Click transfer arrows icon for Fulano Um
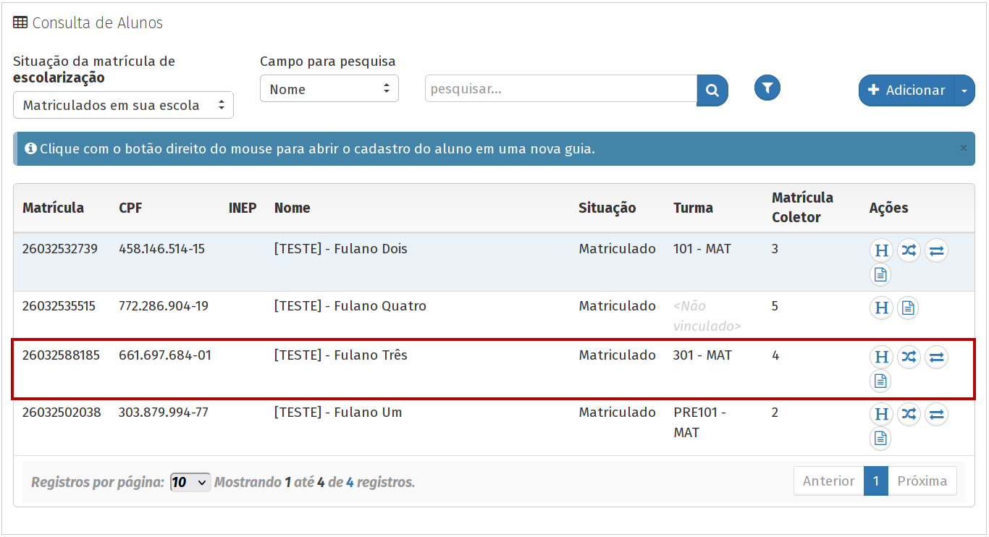Screen dimensions: 989x537 tap(936, 414)
